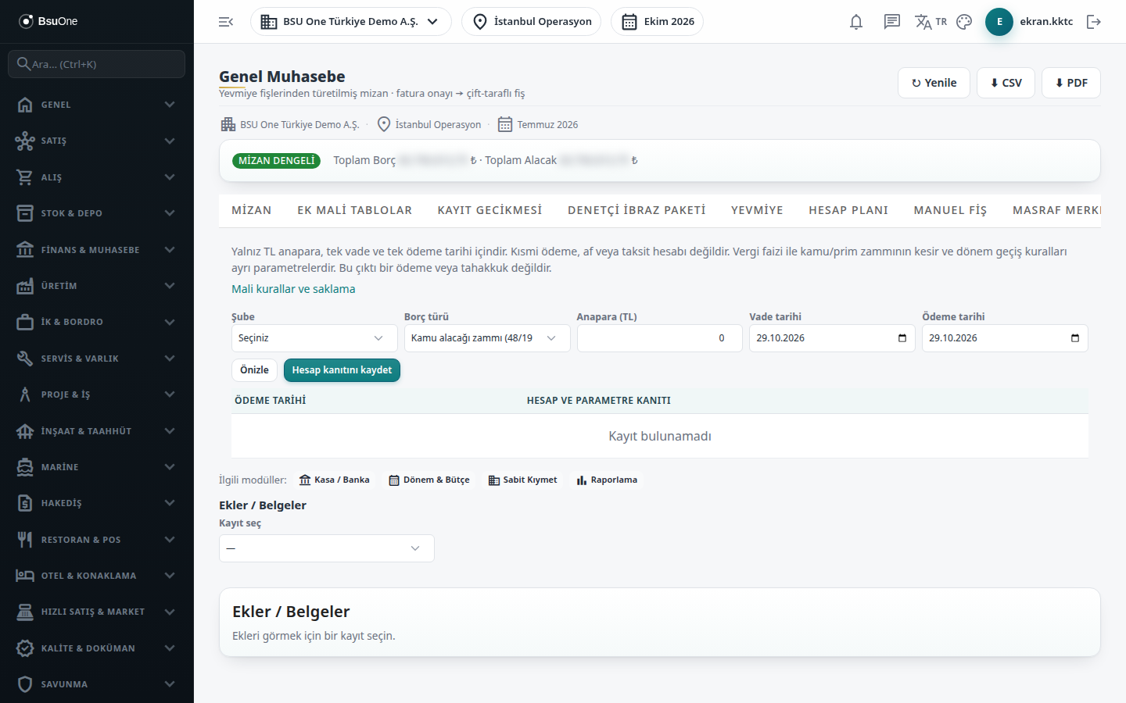
Task: Open the Dönem & Bütçe module shortcut
Action: coord(429,480)
